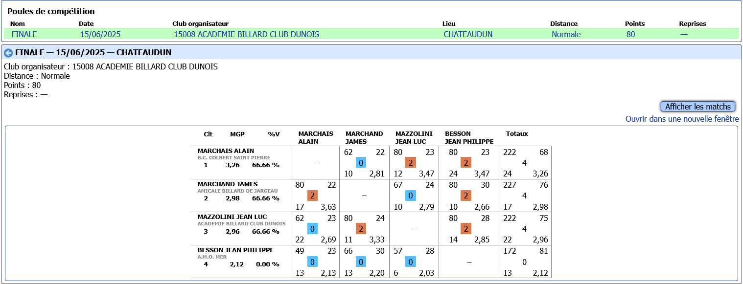The width and height of the screenshot is (743, 284).
Task: Click MARCHAIS ALAIN column header in grid
Action: [x=316, y=138]
